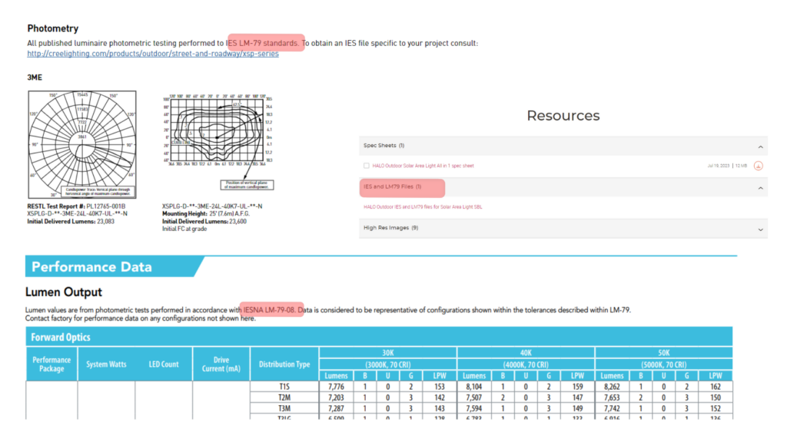Open the creelighting.com xsp-series link
Screen dimensions: 787x425
(x=153, y=54)
